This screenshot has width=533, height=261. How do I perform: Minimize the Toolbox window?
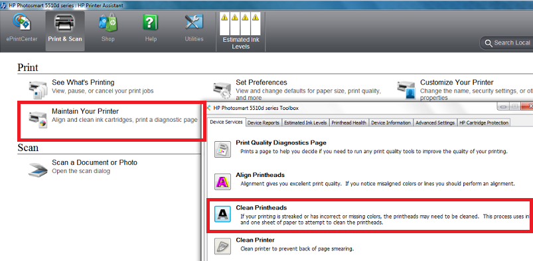click(x=504, y=107)
